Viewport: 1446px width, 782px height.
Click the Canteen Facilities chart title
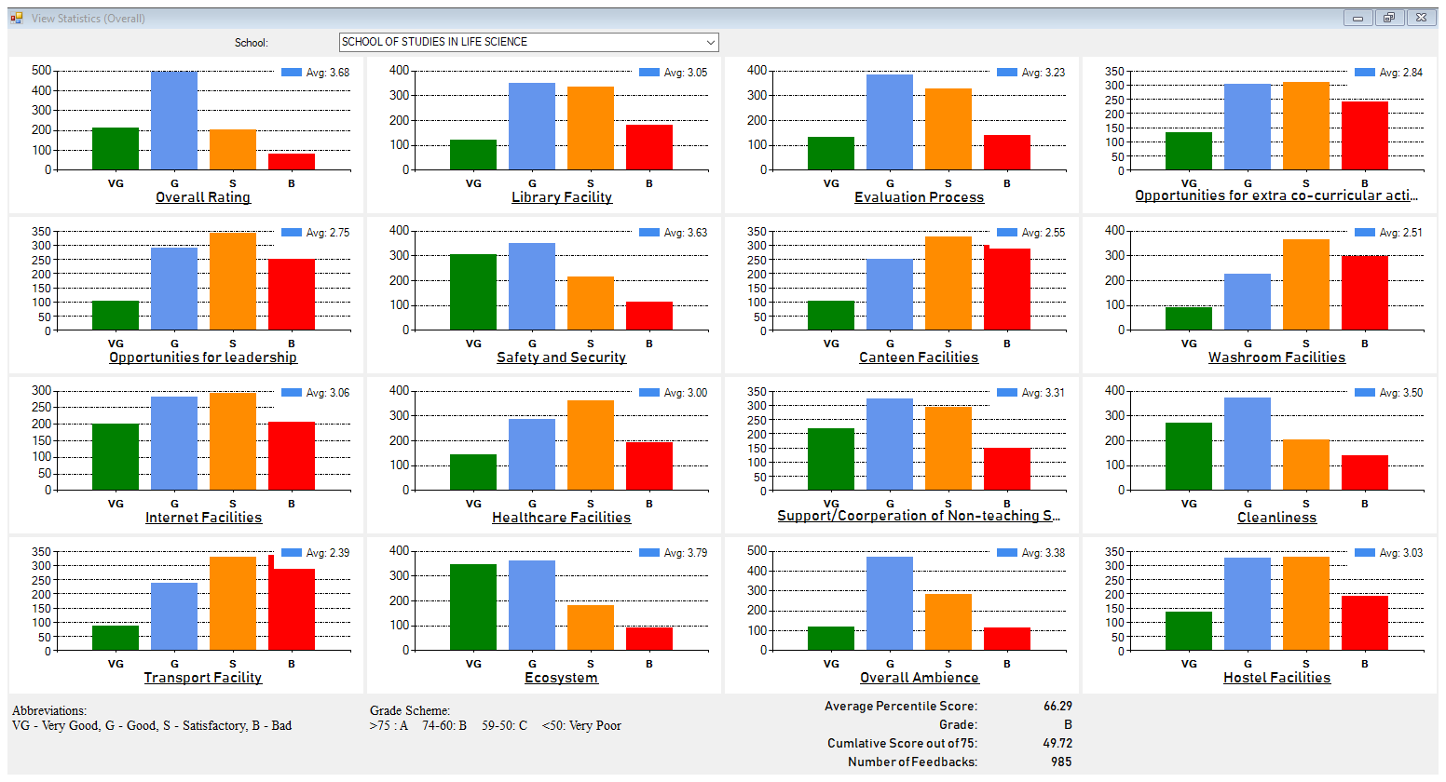click(919, 357)
